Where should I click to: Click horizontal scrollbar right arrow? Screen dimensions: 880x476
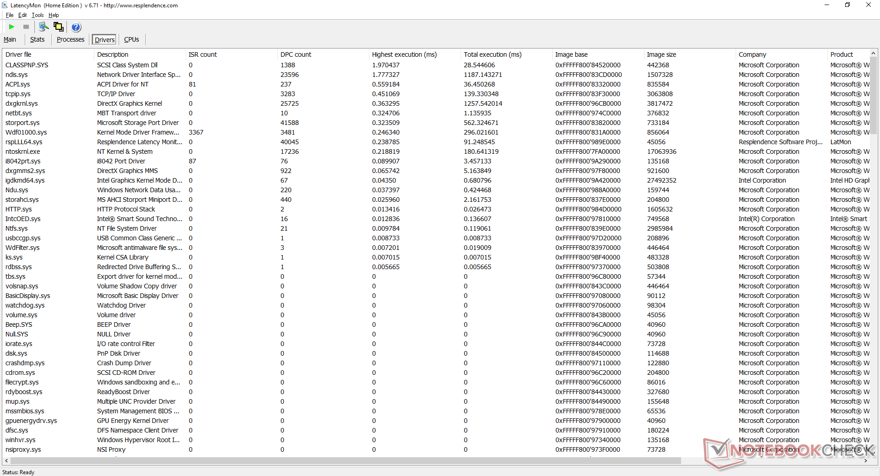(865, 460)
